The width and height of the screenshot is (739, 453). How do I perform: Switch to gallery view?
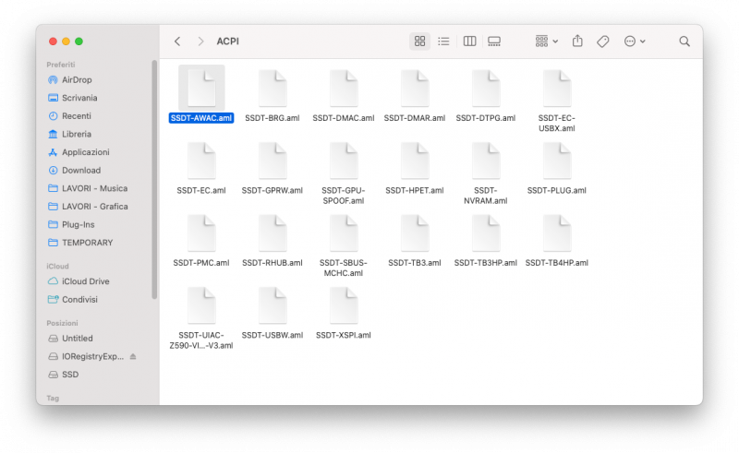pyautogui.click(x=494, y=42)
